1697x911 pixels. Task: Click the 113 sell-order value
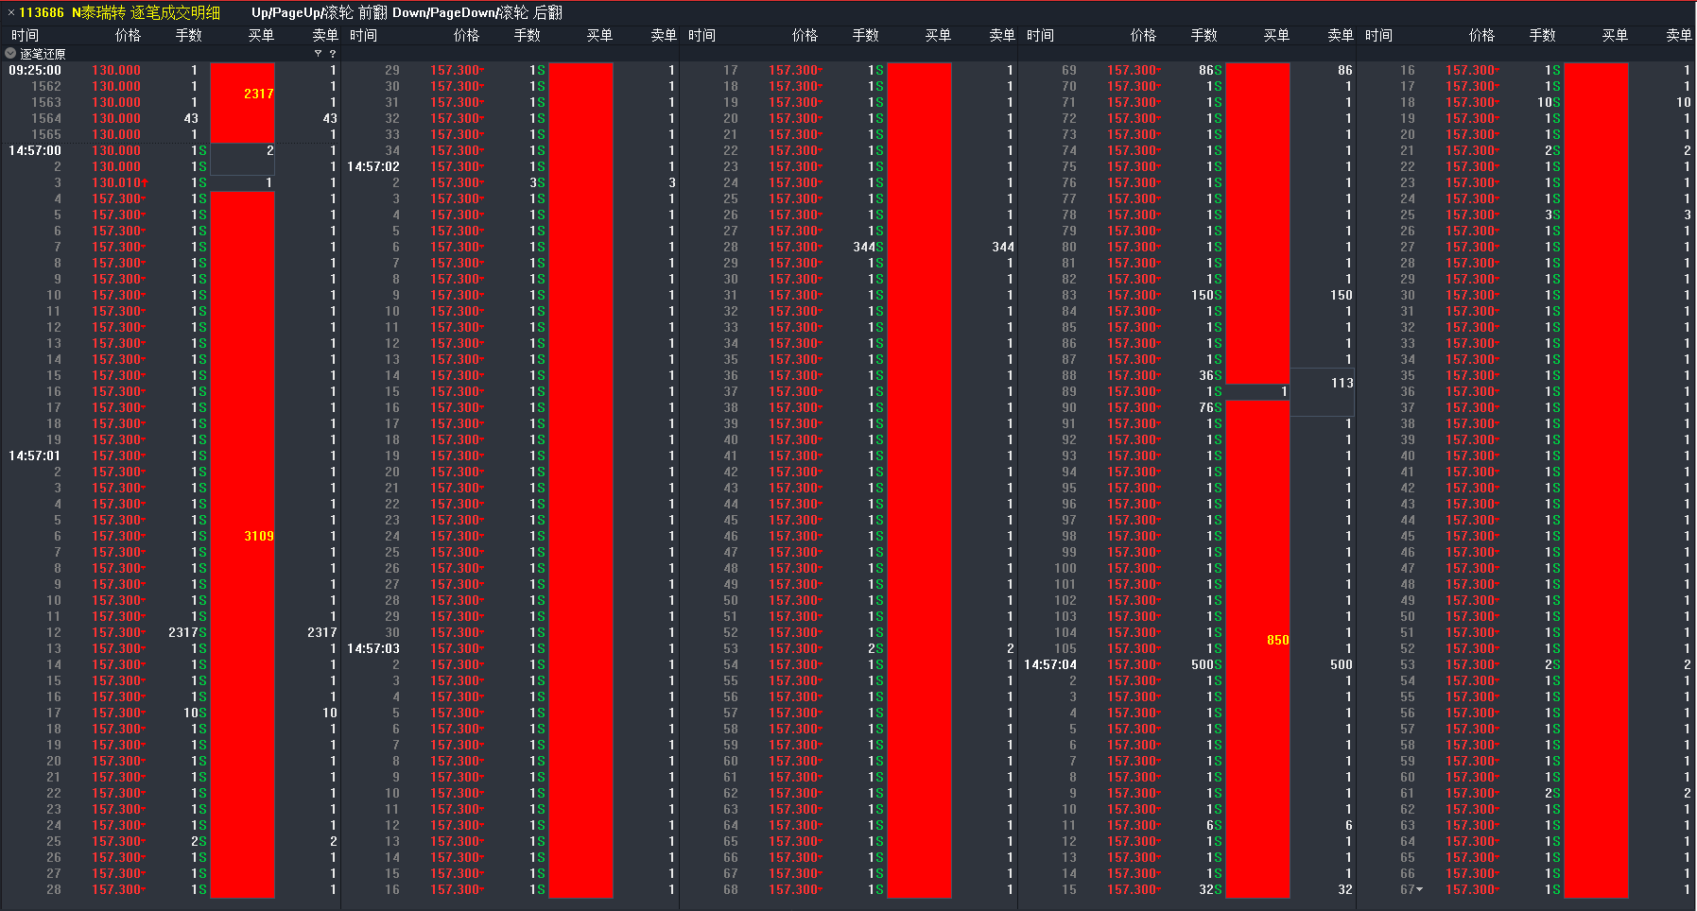[x=1342, y=383]
